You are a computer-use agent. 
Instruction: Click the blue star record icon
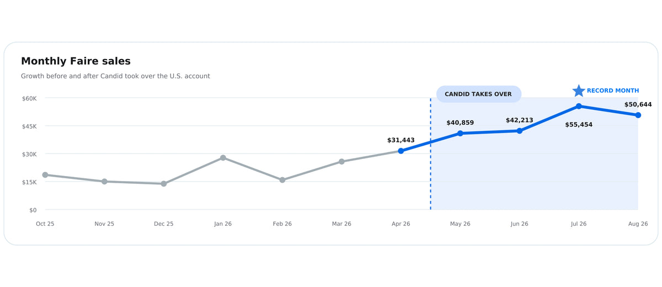(x=579, y=91)
